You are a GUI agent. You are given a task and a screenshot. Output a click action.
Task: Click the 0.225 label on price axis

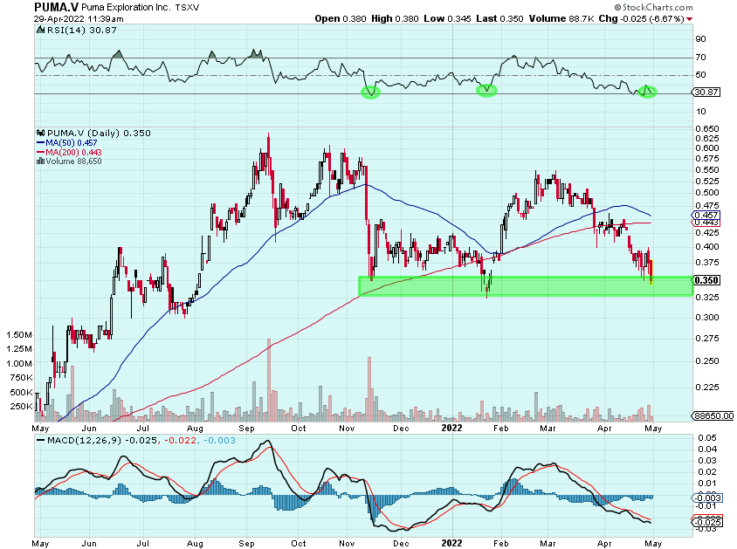tap(707, 388)
